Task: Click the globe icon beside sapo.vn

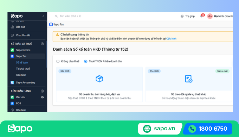Action: point(147,129)
